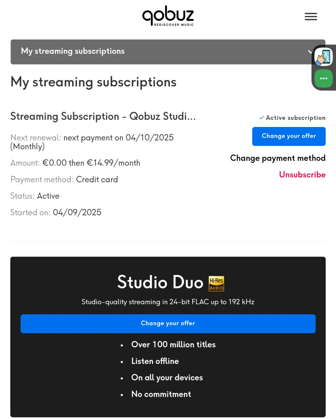Click the Studio Duo plan title

tap(160, 282)
